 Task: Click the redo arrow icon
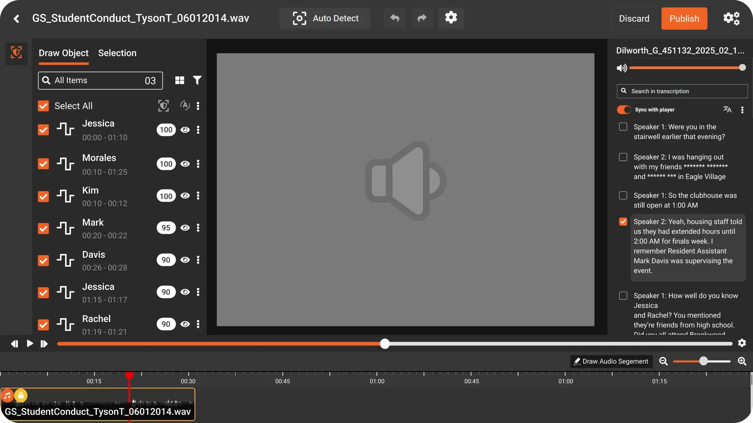tap(422, 18)
